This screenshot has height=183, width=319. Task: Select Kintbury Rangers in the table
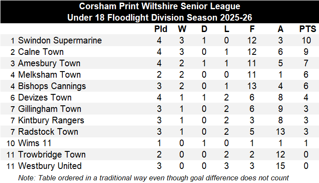[x=51, y=120]
